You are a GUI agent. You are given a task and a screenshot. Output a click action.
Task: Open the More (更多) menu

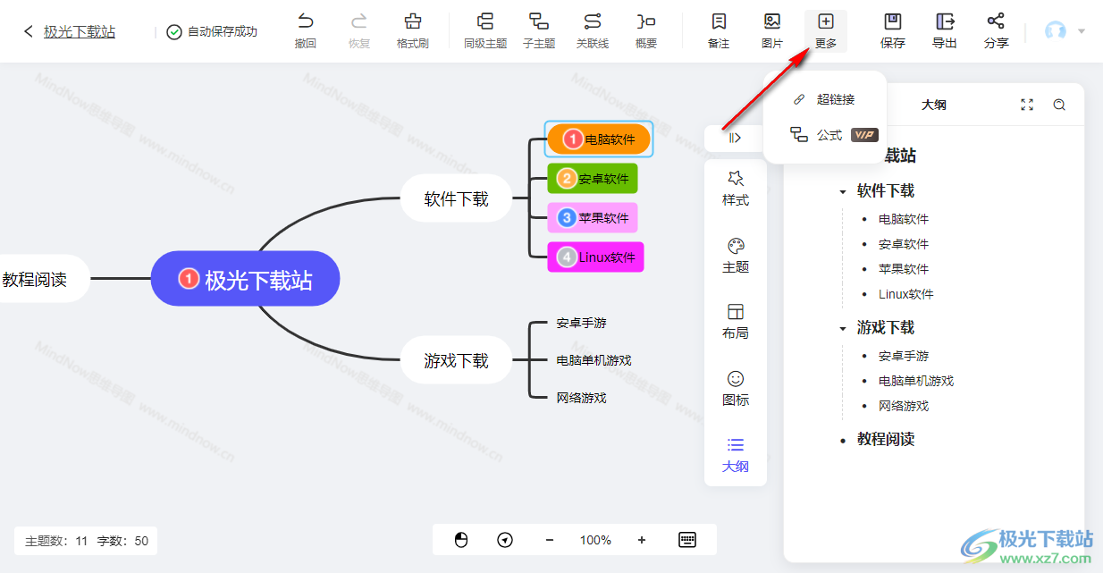[x=826, y=30]
